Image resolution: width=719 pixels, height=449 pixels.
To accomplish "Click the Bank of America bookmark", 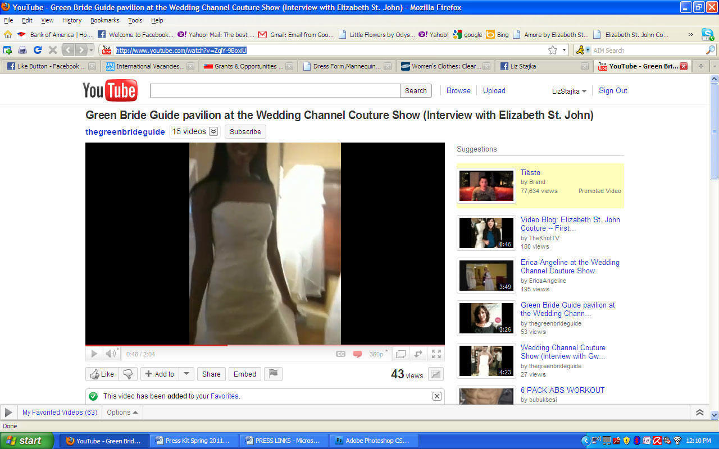I will pyautogui.click(x=55, y=34).
